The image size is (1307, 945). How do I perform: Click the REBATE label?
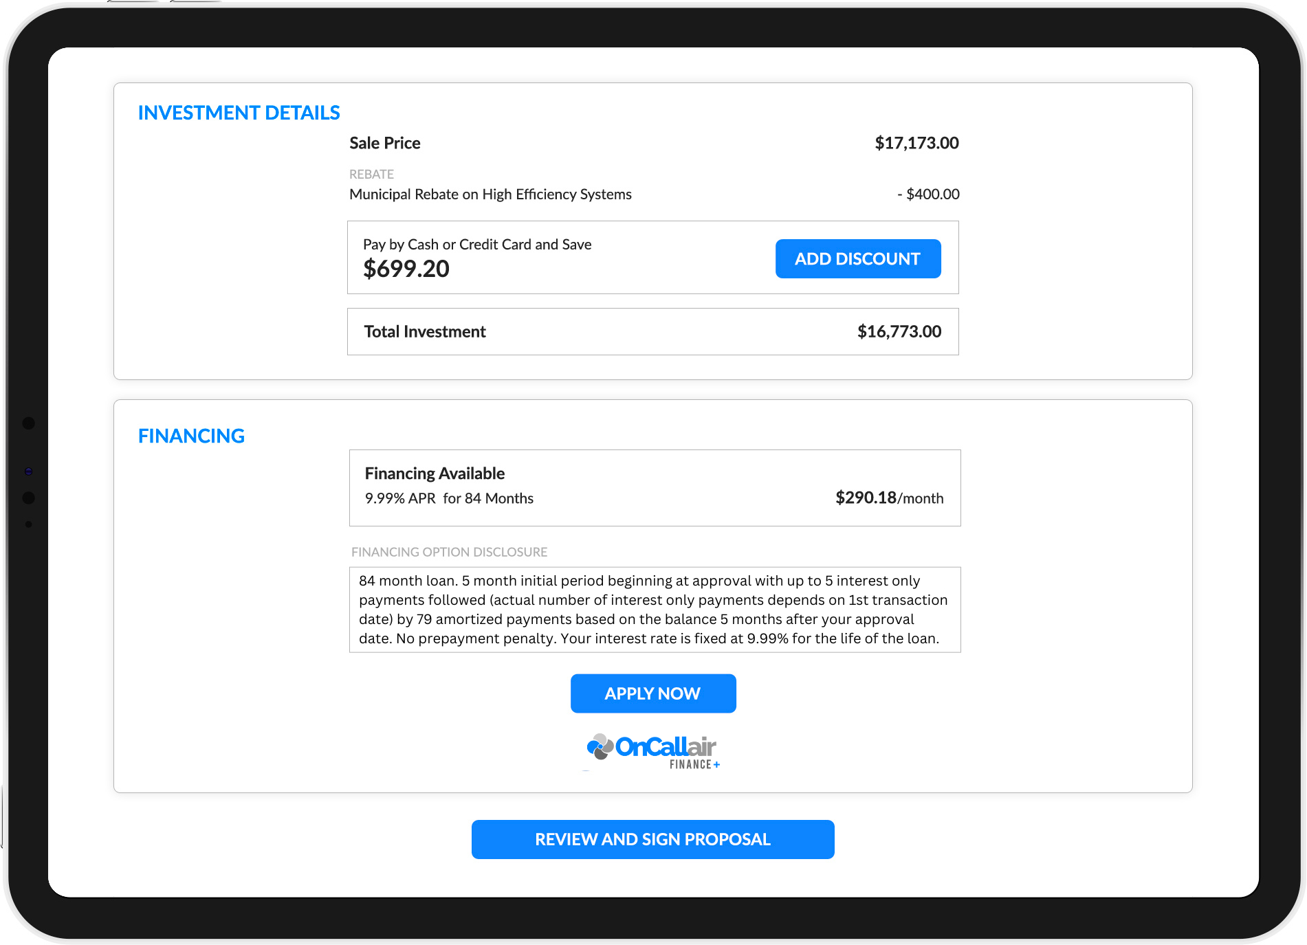(372, 175)
